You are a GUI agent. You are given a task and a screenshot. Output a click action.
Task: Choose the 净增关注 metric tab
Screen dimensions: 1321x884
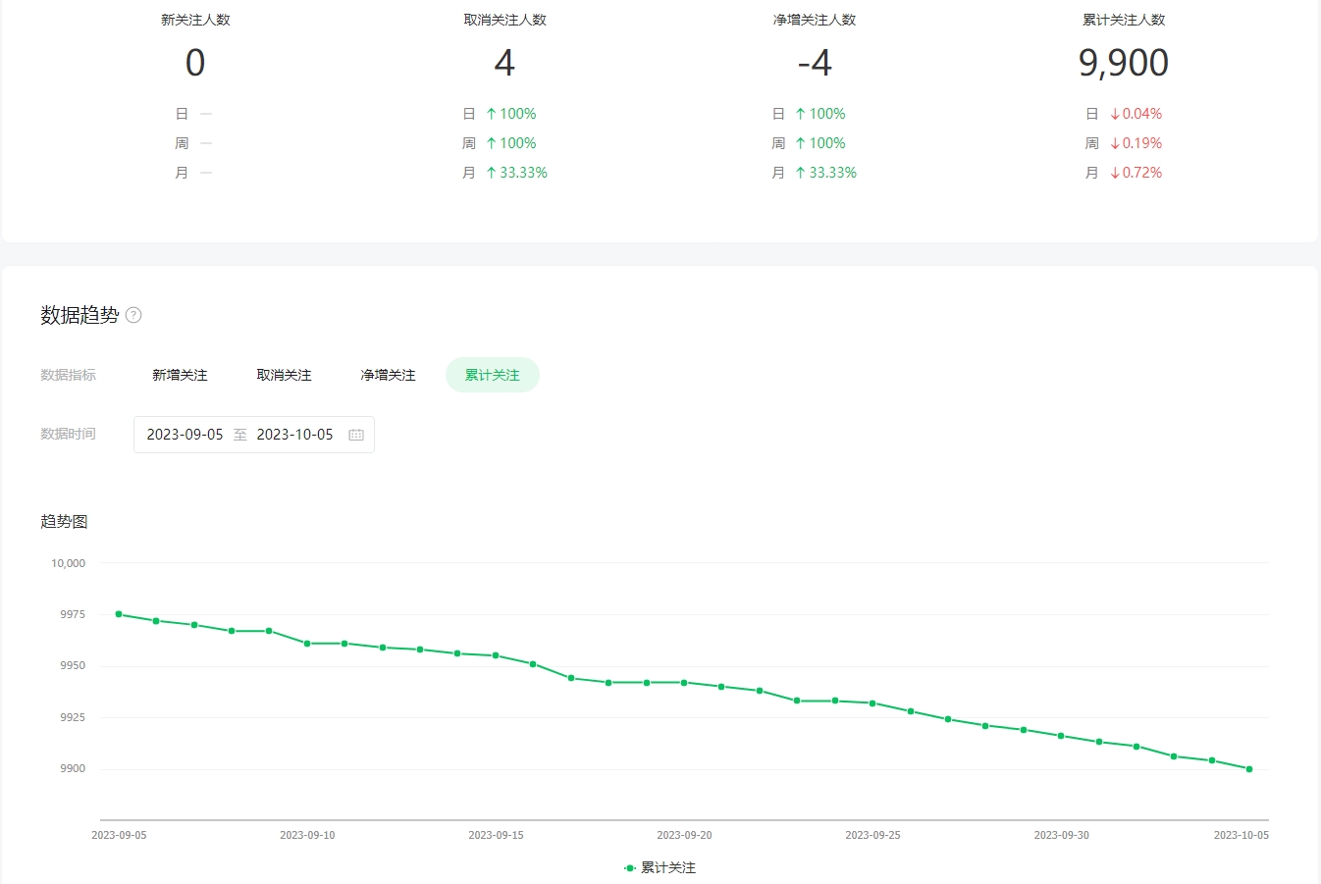click(x=388, y=375)
